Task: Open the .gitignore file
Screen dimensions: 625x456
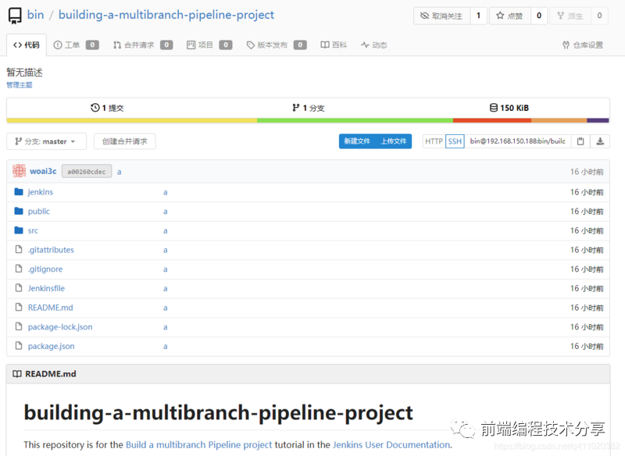Action: (45, 269)
